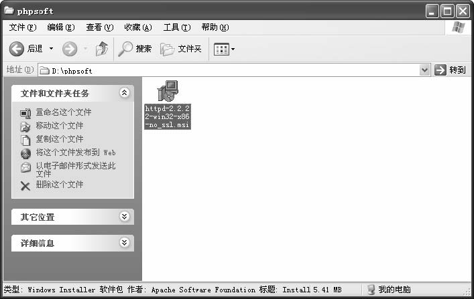Click the copy-file icon in tasks pane

pos(25,140)
